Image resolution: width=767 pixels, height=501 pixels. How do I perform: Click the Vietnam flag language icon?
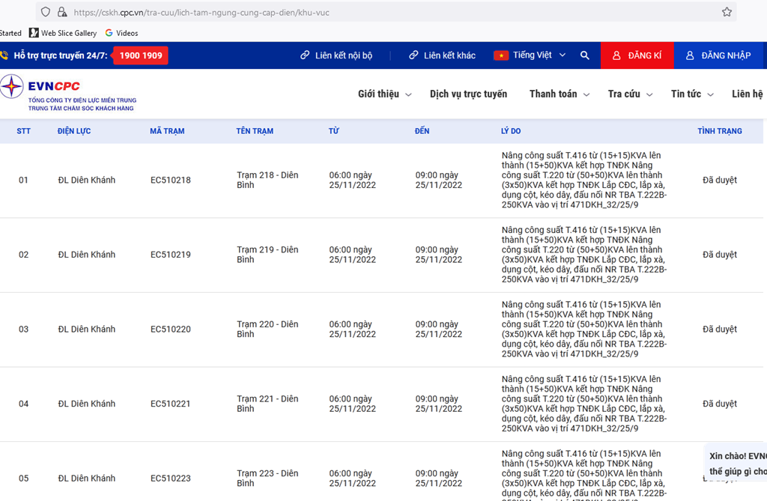point(500,55)
